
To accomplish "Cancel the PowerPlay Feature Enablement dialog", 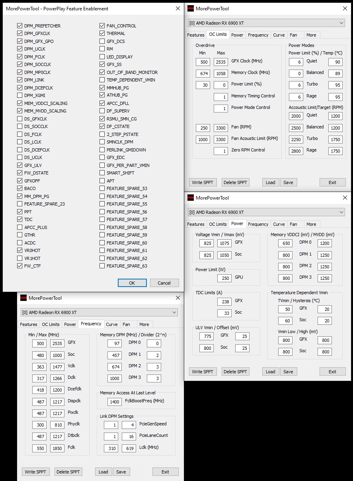I will 164,283.
